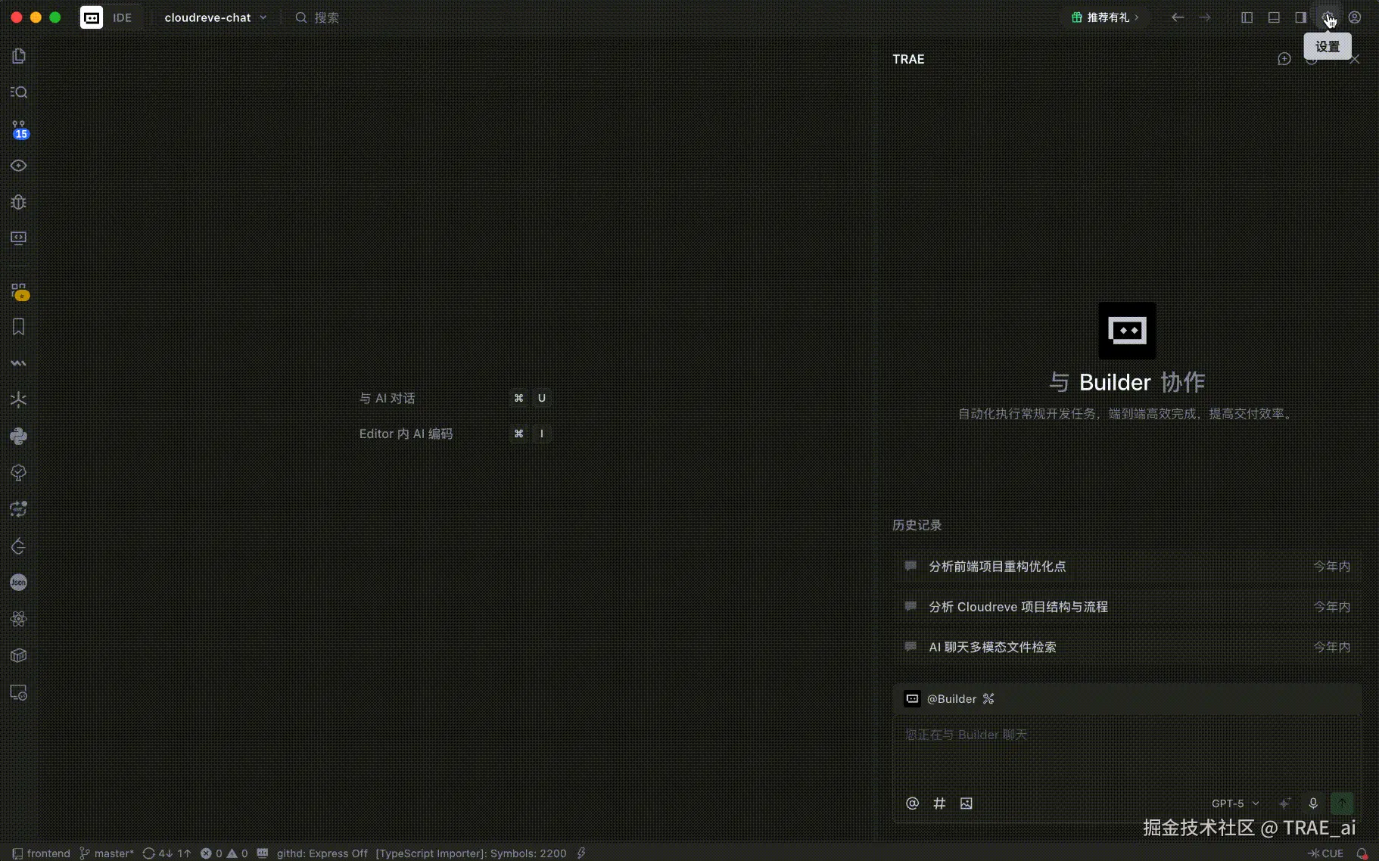
Task: Open history item 分析前端项目重构优化点
Action: click(1127, 567)
